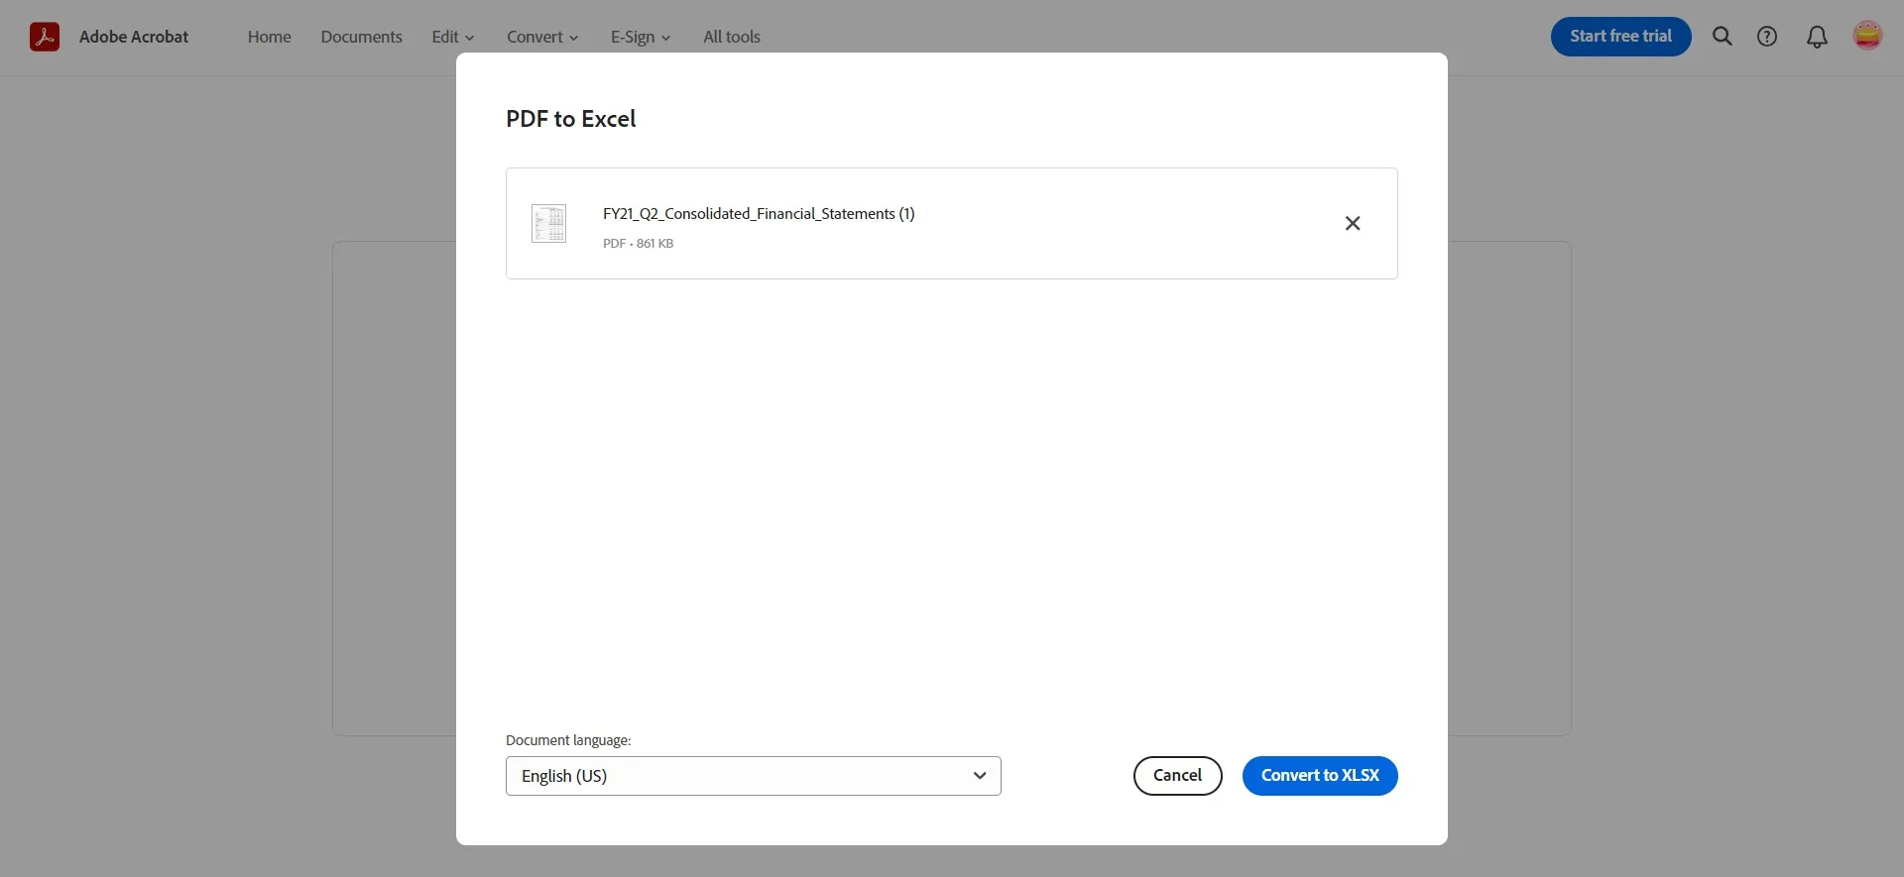Viewport: 1904px width, 877px height.
Task: Expand the Document language dropdown
Action: click(x=754, y=776)
